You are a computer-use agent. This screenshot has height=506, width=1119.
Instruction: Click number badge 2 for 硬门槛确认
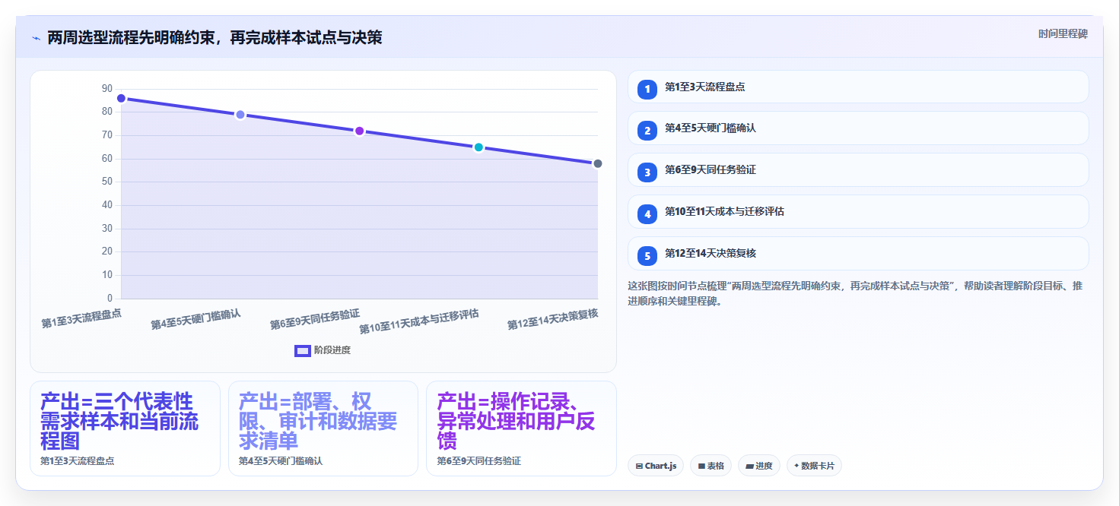click(x=647, y=131)
